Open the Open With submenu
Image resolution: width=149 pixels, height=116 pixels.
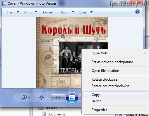click(115, 53)
